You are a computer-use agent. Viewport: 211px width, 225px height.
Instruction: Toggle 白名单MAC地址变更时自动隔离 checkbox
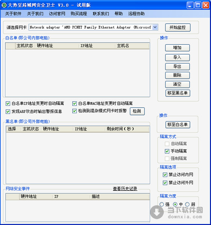74,103
